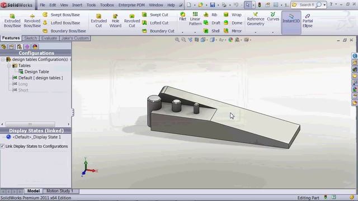Click the Search files input field
The width and height of the screenshot is (358, 201).
point(307,5)
